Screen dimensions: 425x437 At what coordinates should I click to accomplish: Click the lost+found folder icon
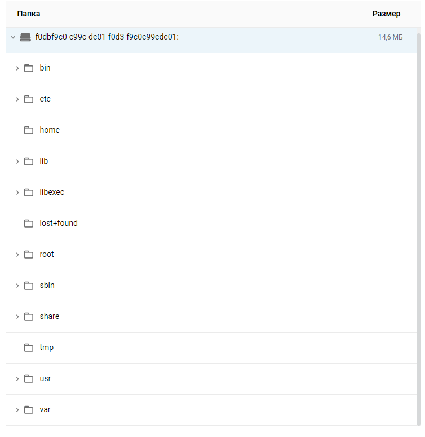click(29, 224)
